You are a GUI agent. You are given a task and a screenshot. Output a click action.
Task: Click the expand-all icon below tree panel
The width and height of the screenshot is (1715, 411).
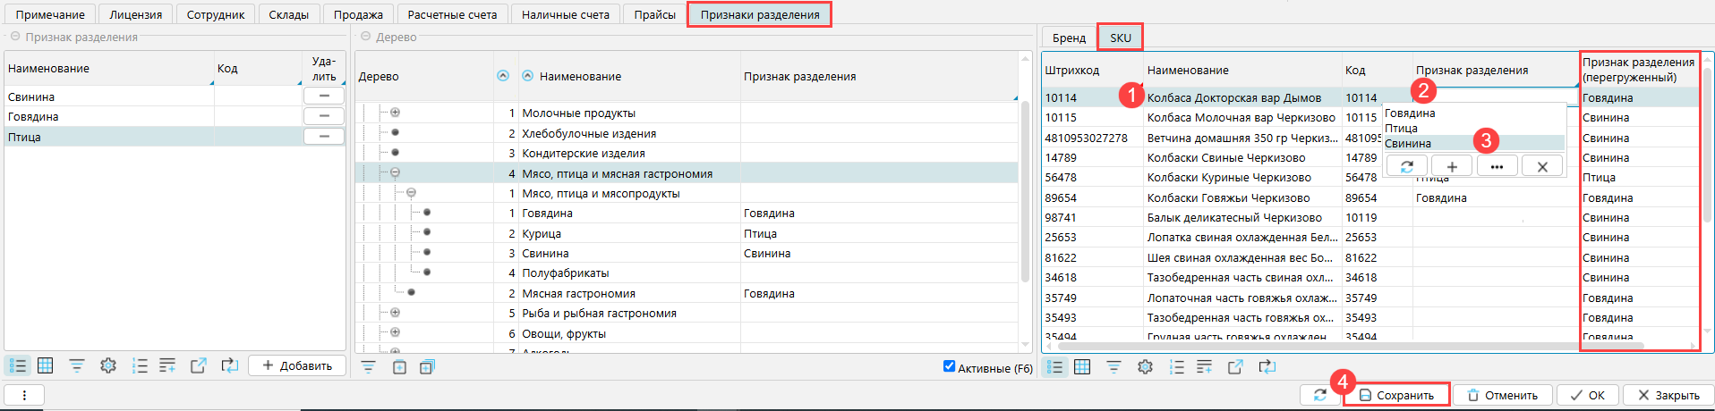(427, 367)
